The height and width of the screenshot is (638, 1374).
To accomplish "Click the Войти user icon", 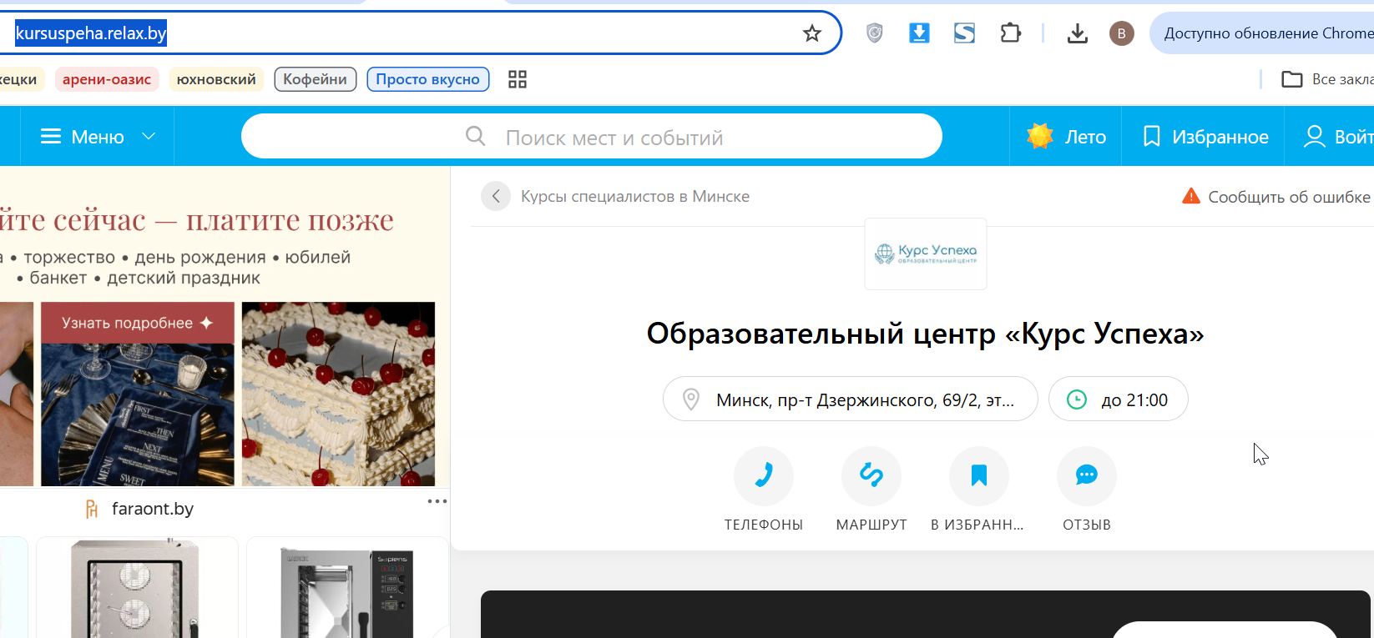I will click(1315, 136).
